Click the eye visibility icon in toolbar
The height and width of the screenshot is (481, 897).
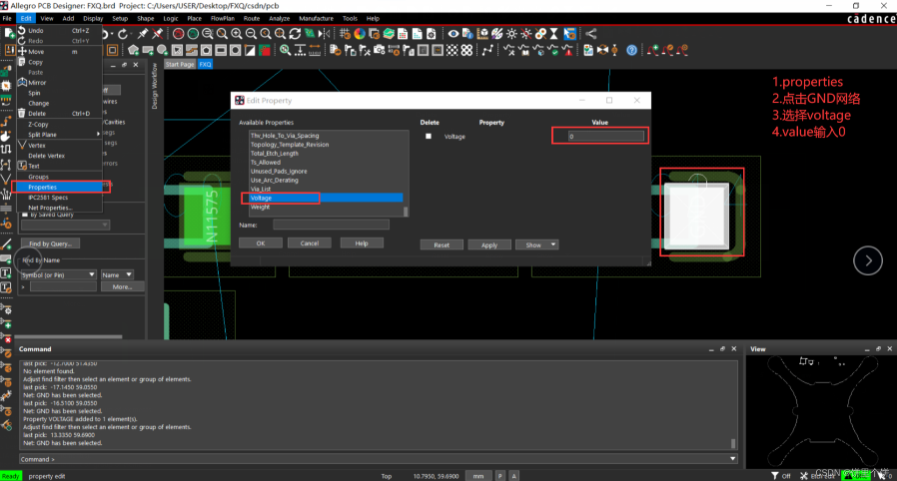453,34
